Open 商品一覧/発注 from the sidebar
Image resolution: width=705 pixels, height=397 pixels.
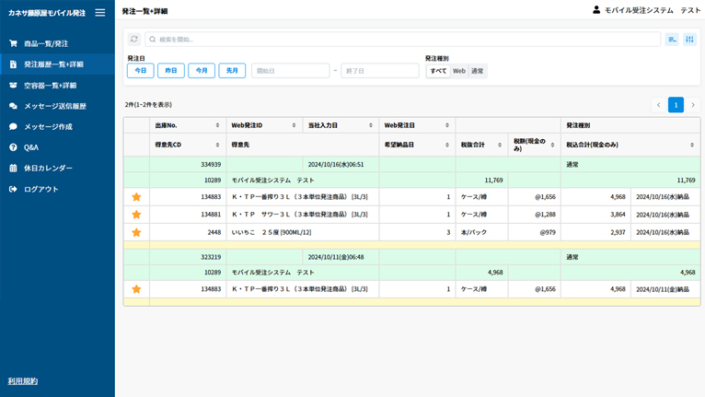pos(46,43)
